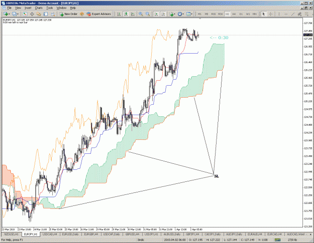
Task: Click the Periods clock icon
Action: click(180, 14)
